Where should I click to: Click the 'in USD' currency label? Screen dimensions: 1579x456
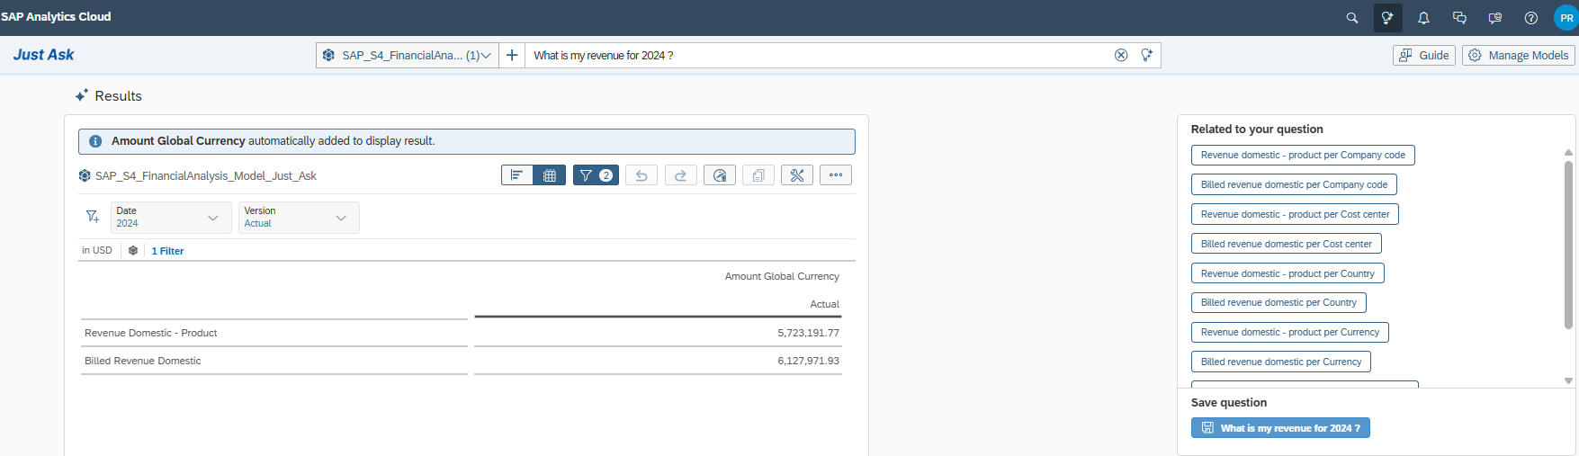[97, 250]
